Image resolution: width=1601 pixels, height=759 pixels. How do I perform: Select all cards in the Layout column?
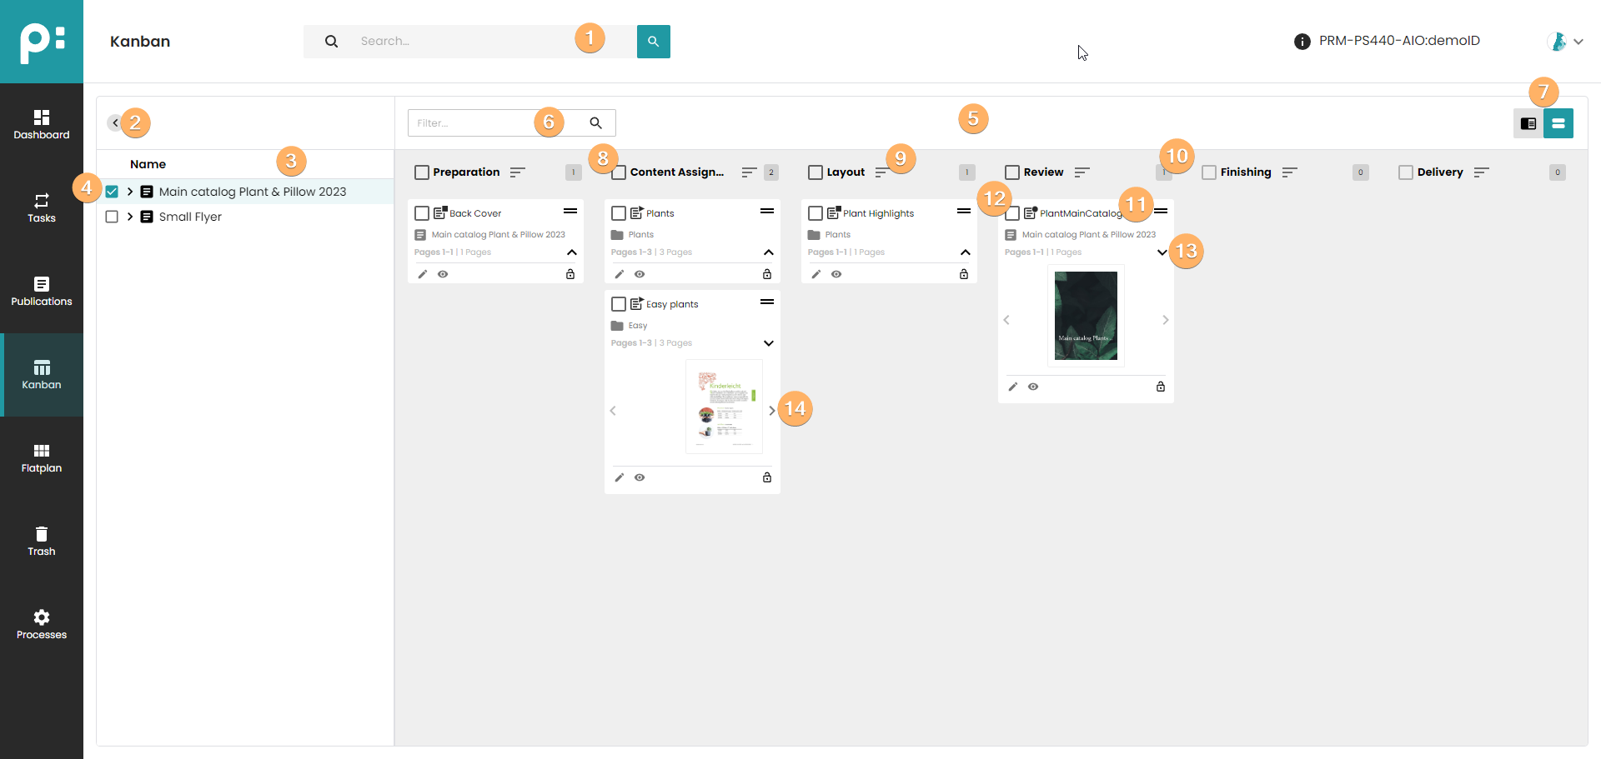(815, 172)
